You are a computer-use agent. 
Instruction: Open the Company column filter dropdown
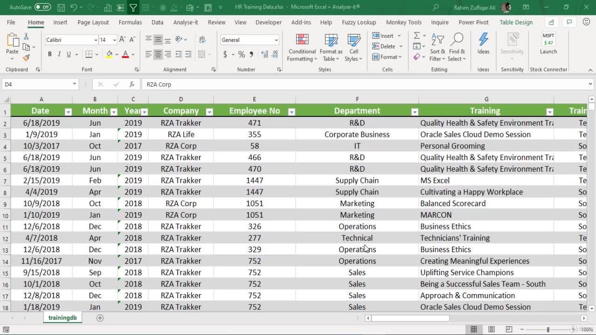[209, 112]
